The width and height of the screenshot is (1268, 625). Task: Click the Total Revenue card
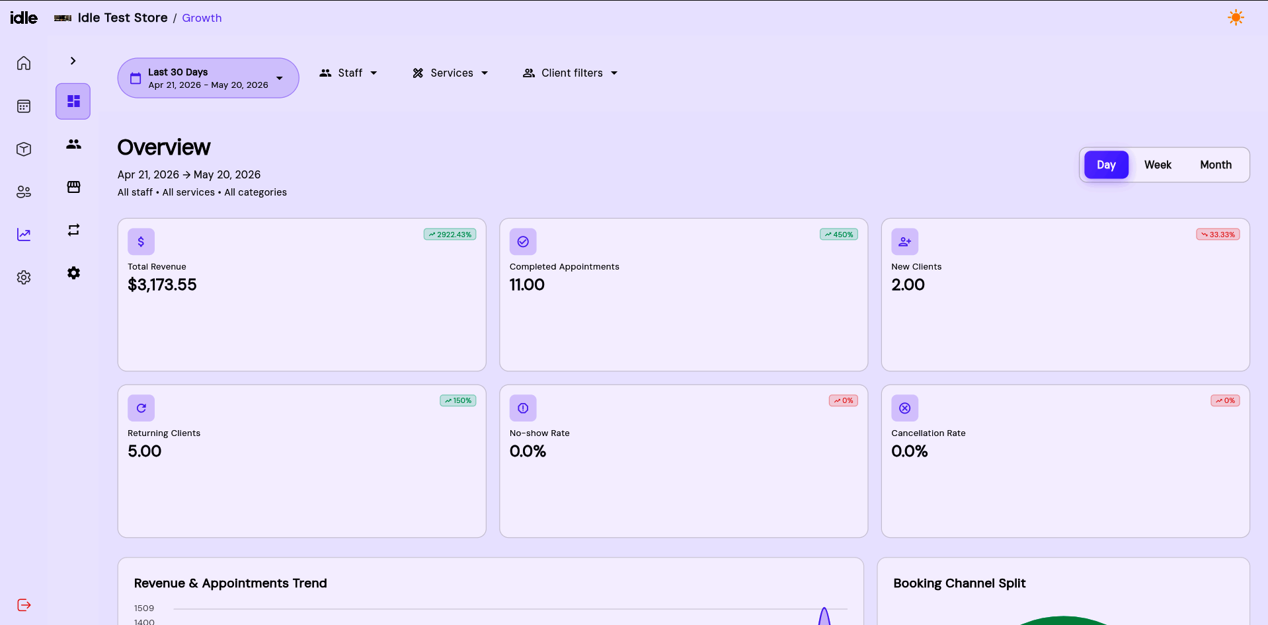click(301, 295)
